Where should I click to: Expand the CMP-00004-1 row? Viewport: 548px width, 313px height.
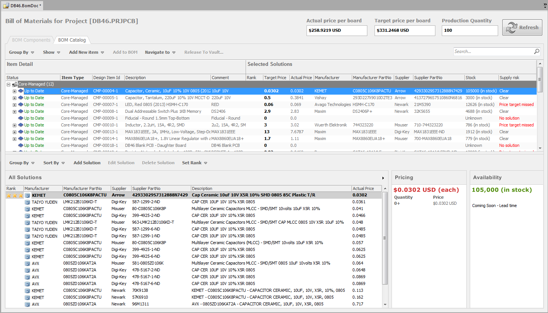[x=15, y=91]
